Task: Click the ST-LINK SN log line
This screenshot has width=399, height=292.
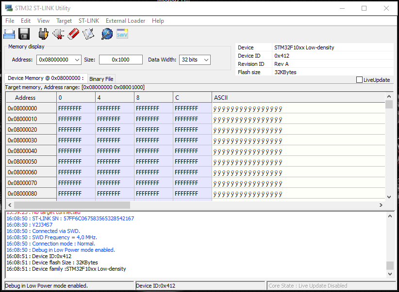Action: coord(70,218)
